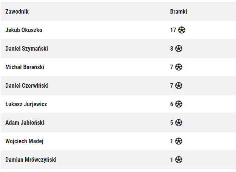Open player Jakub Okuszko

[24, 30]
